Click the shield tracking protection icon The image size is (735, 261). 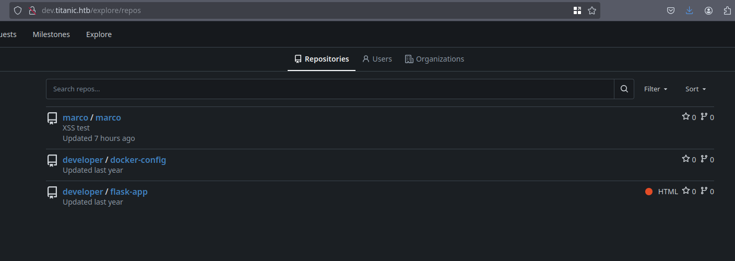click(x=18, y=10)
